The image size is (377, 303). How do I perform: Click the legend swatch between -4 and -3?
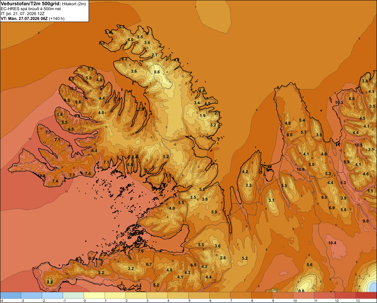(x=11, y=295)
